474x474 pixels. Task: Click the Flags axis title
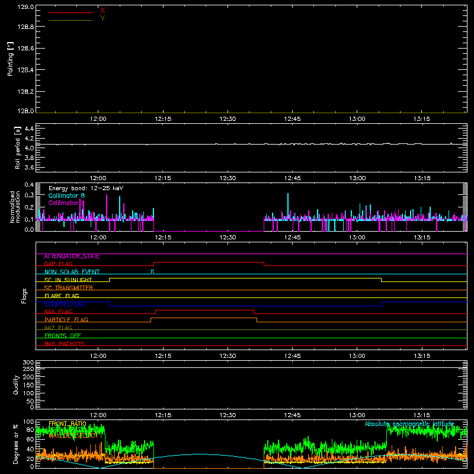(24, 296)
